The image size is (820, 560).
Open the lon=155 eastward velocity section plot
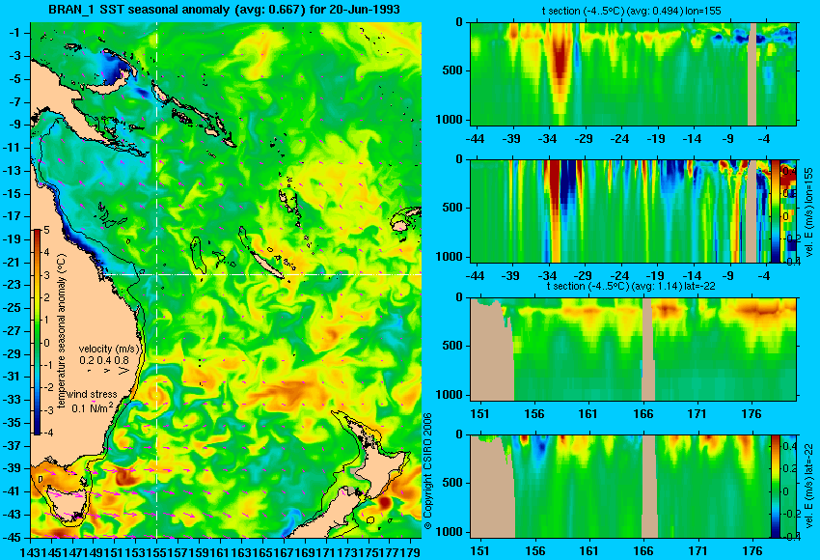point(633,211)
